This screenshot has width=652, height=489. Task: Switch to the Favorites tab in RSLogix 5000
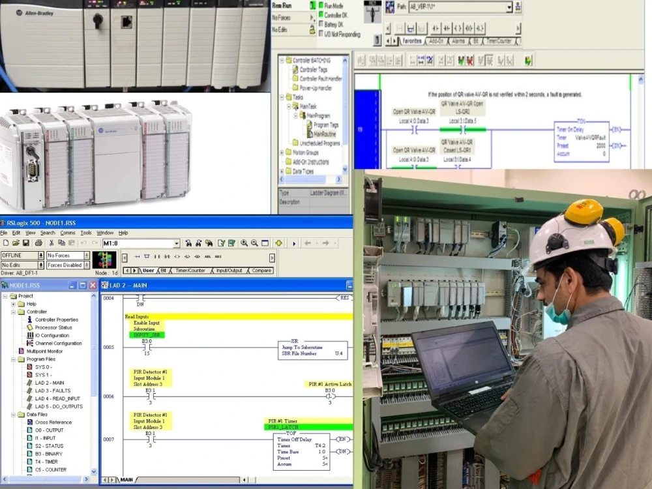[412, 40]
